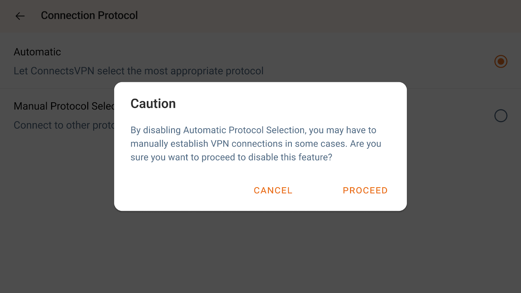Click "you may have to" in the dialog

click(x=342, y=130)
